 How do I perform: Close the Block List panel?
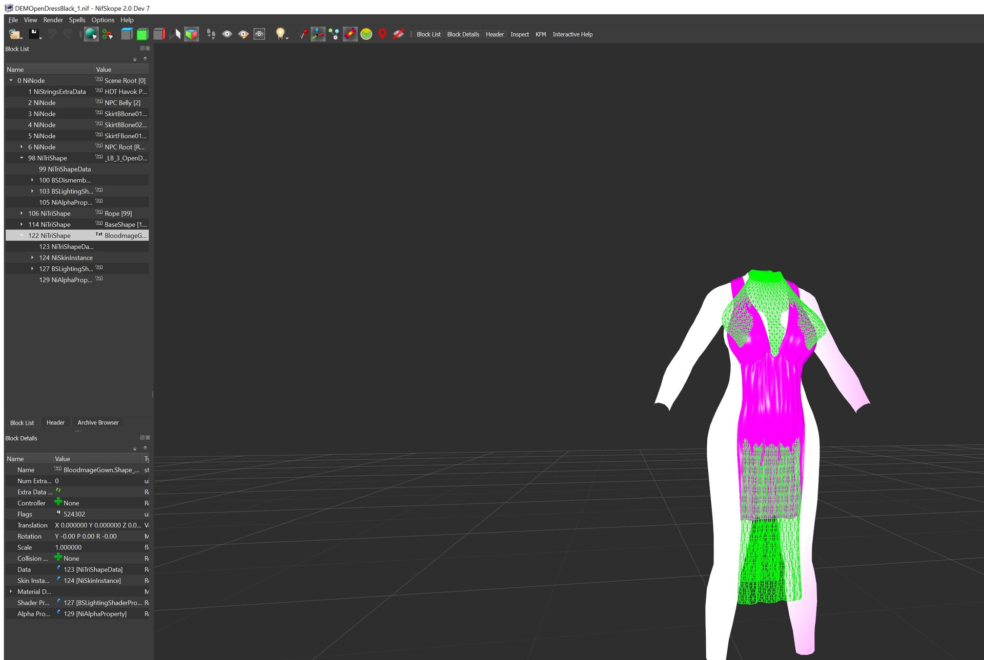(148, 49)
